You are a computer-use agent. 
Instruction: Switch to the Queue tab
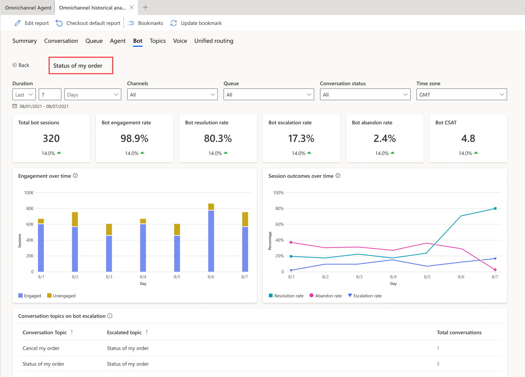94,41
